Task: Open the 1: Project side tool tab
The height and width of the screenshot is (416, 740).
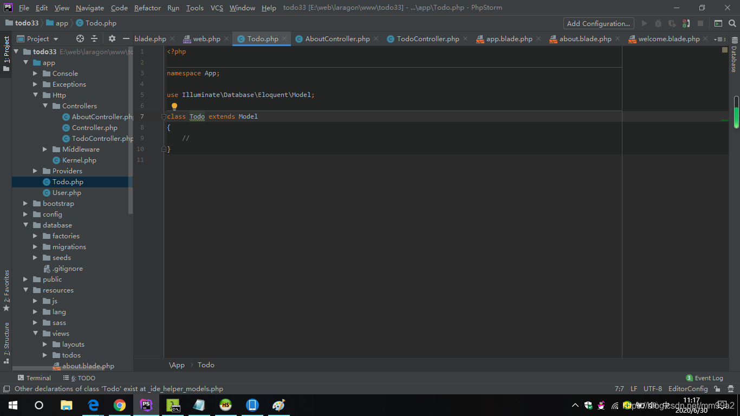Action: [x=6, y=54]
